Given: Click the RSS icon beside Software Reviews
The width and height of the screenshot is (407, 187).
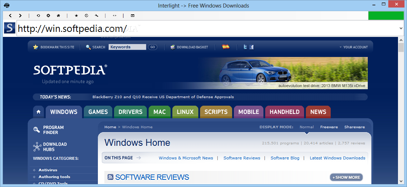Looking at the screenshot, I should click(110, 177).
